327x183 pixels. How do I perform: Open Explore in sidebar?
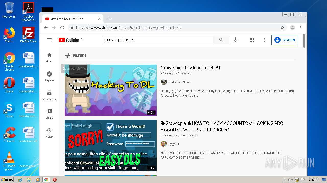pyautogui.click(x=49, y=77)
